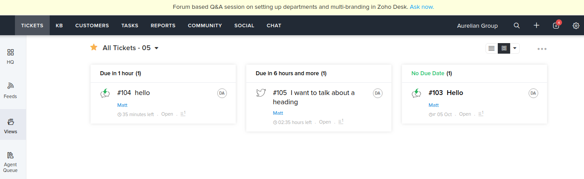The height and width of the screenshot is (179, 584).
Task: Toggle favorite star for All Tickets view
Action: pyautogui.click(x=94, y=47)
